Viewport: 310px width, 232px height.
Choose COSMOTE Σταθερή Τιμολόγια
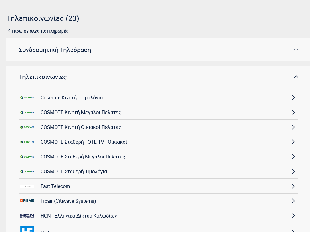click(x=74, y=171)
